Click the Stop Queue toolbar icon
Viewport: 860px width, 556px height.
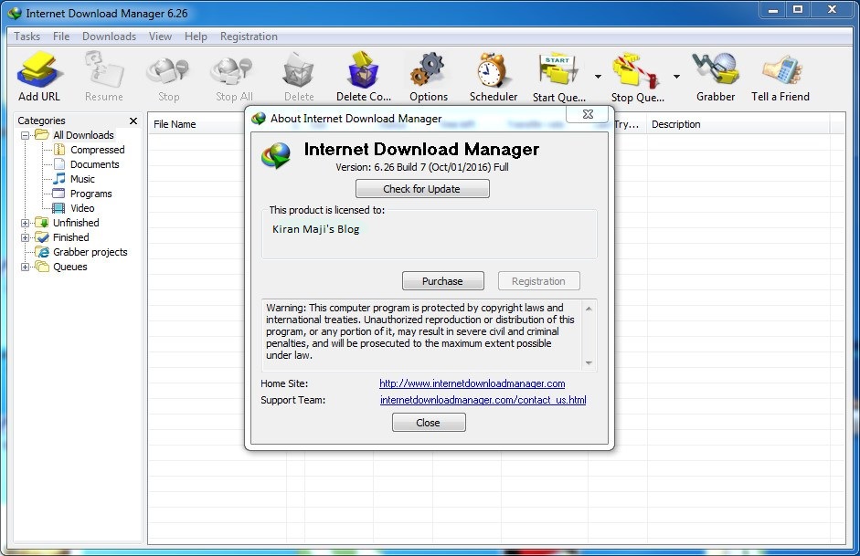(x=637, y=76)
